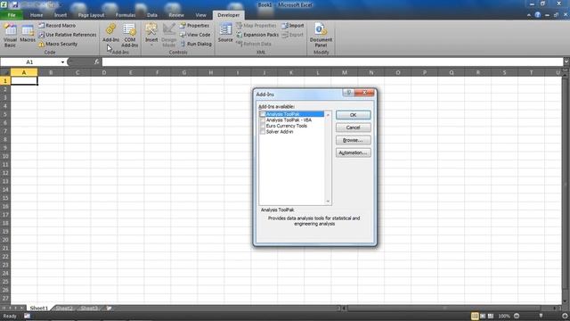The width and height of the screenshot is (570, 321).
Task: Open Macro Security settings
Action: click(x=58, y=44)
